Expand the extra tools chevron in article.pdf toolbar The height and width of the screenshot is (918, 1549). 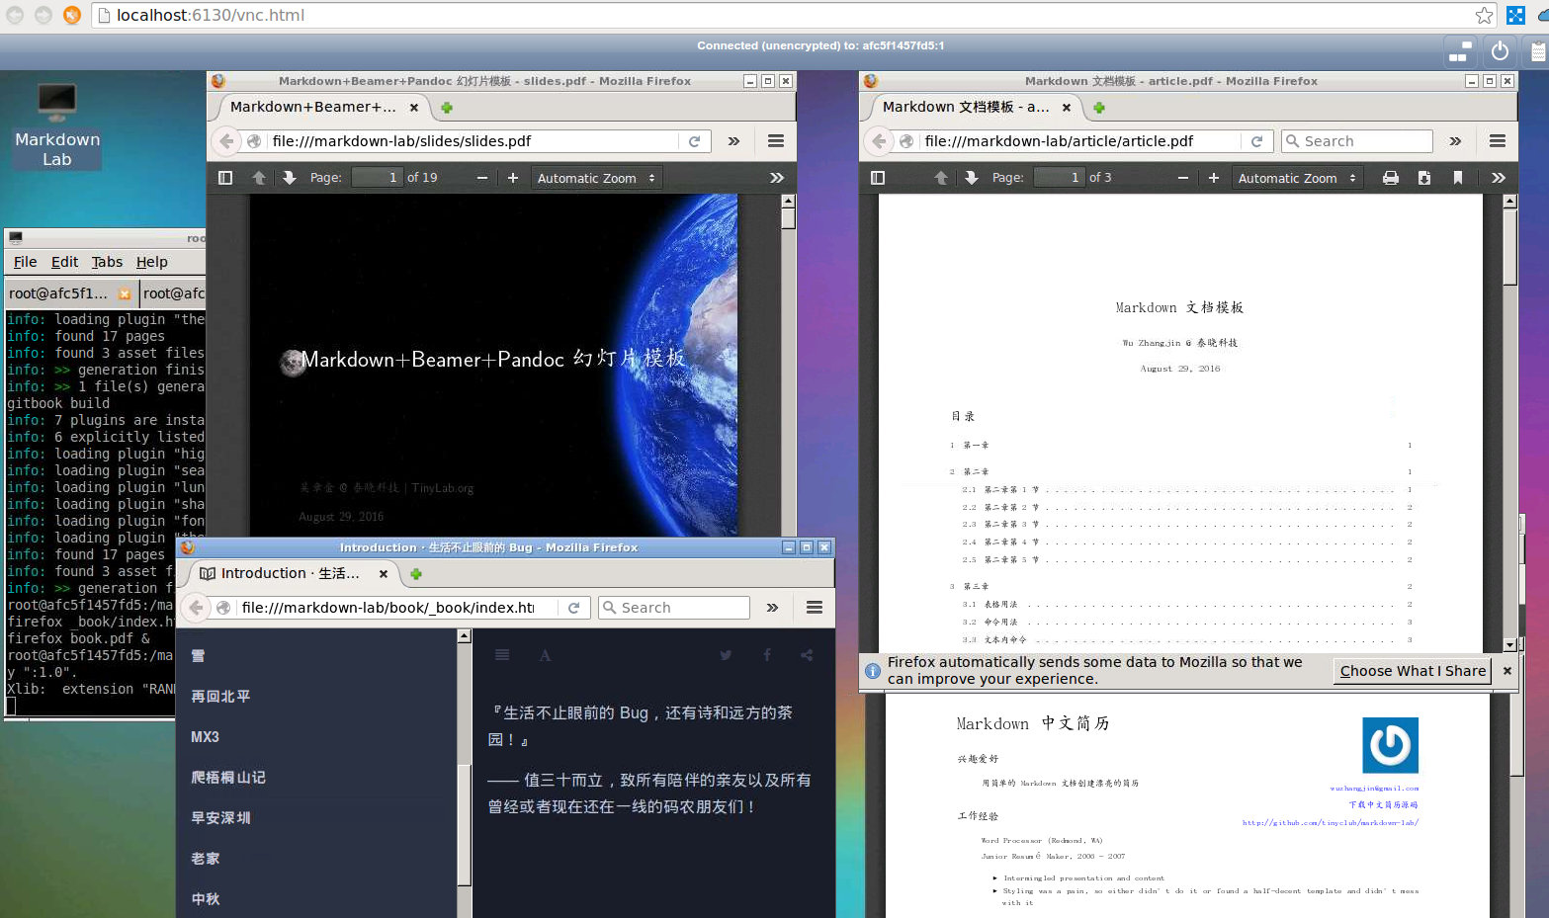[1498, 177]
